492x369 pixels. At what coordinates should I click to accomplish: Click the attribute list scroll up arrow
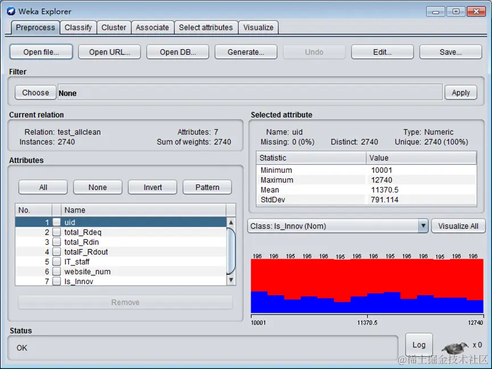click(x=231, y=222)
